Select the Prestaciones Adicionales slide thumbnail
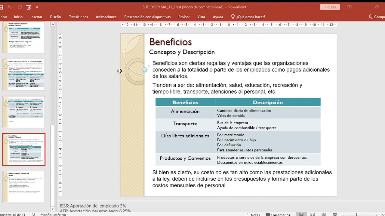Viewport: 385px width, 216px height. click(x=24, y=37)
